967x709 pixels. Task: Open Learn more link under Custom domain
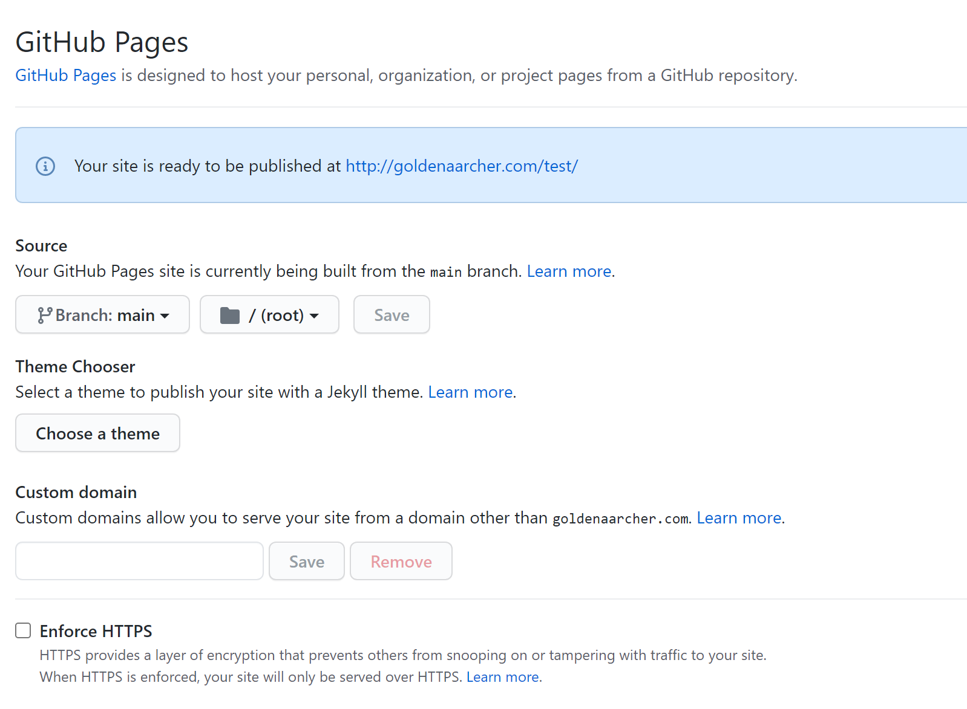pyautogui.click(x=739, y=518)
